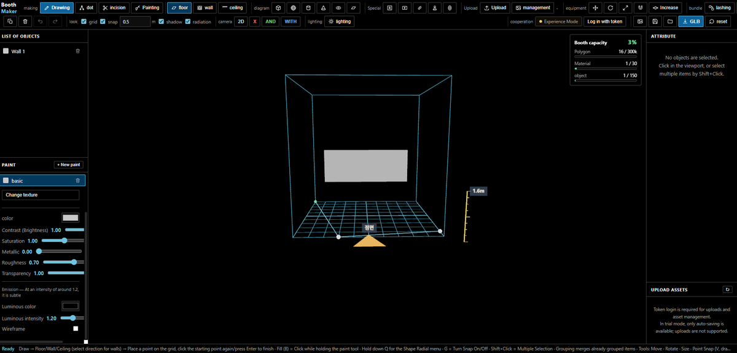Export the scene as GLB

tap(691, 21)
